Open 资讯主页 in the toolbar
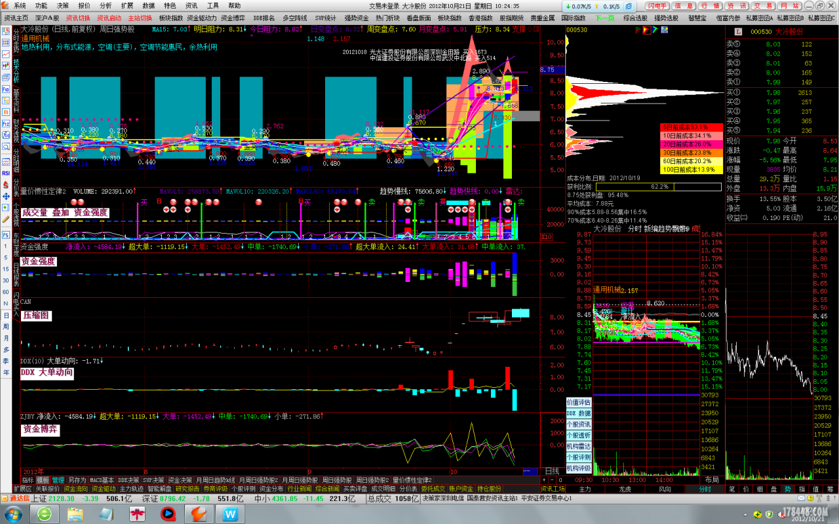Screen dimensions: 839x524 (x=16, y=18)
